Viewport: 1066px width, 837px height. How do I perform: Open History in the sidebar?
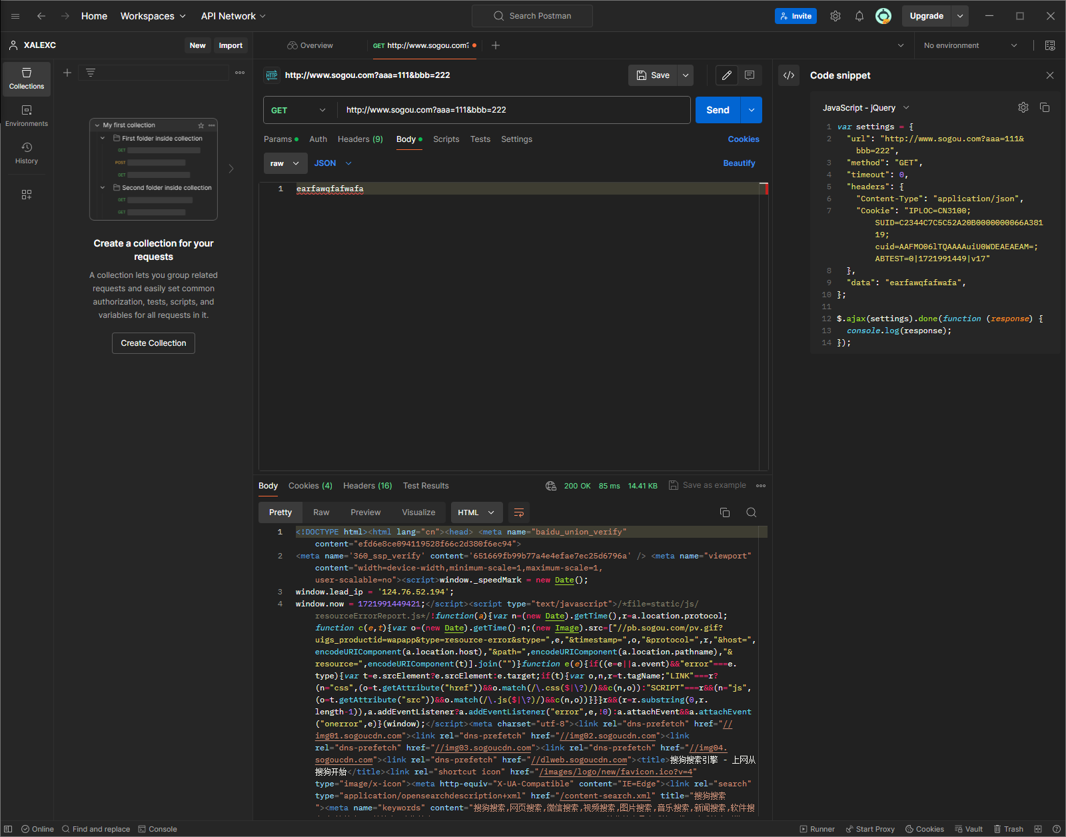click(x=27, y=153)
